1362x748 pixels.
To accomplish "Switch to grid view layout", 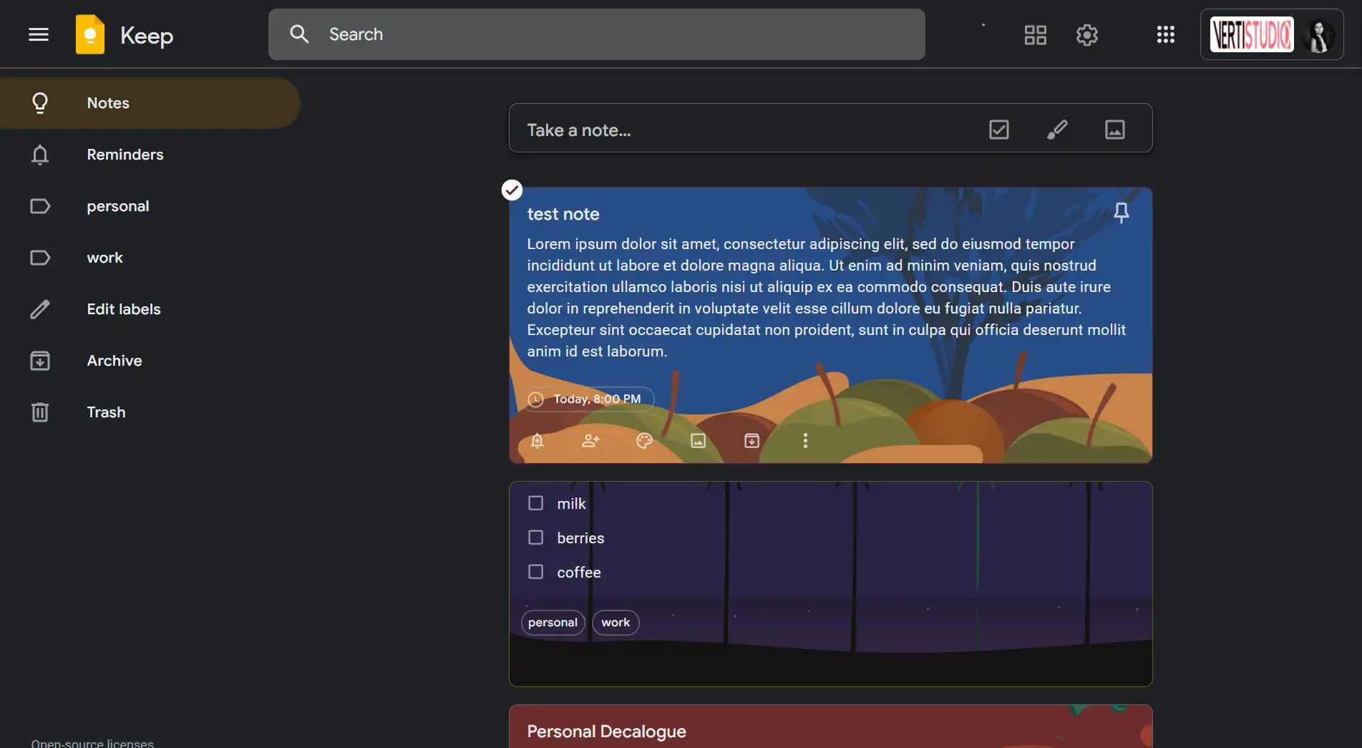I will (x=1035, y=34).
